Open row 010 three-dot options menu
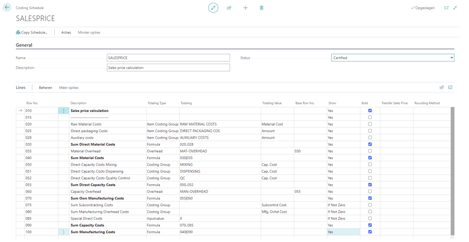This screenshot has height=242, width=469. point(64,110)
